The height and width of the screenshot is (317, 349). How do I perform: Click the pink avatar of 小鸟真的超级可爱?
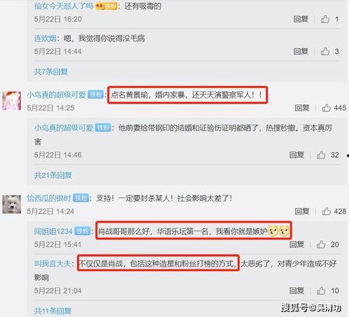[12, 101]
